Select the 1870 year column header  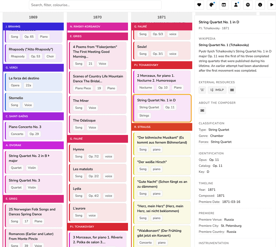click(x=97, y=17)
